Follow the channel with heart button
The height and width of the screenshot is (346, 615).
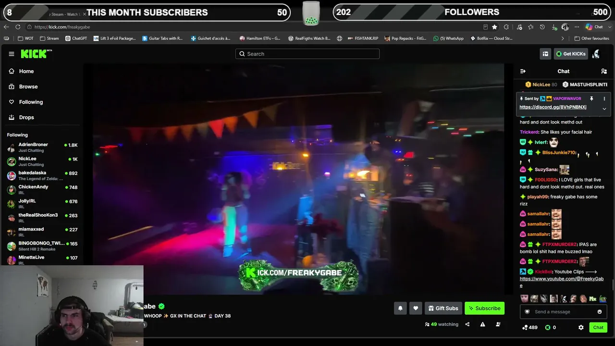pyautogui.click(x=416, y=309)
